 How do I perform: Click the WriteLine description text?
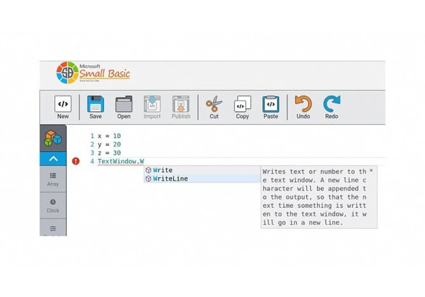click(x=314, y=197)
